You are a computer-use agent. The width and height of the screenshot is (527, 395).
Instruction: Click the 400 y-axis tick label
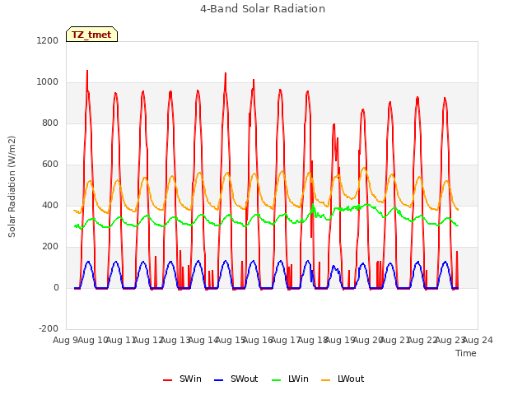pyautogui.click(x=50, y=206)
